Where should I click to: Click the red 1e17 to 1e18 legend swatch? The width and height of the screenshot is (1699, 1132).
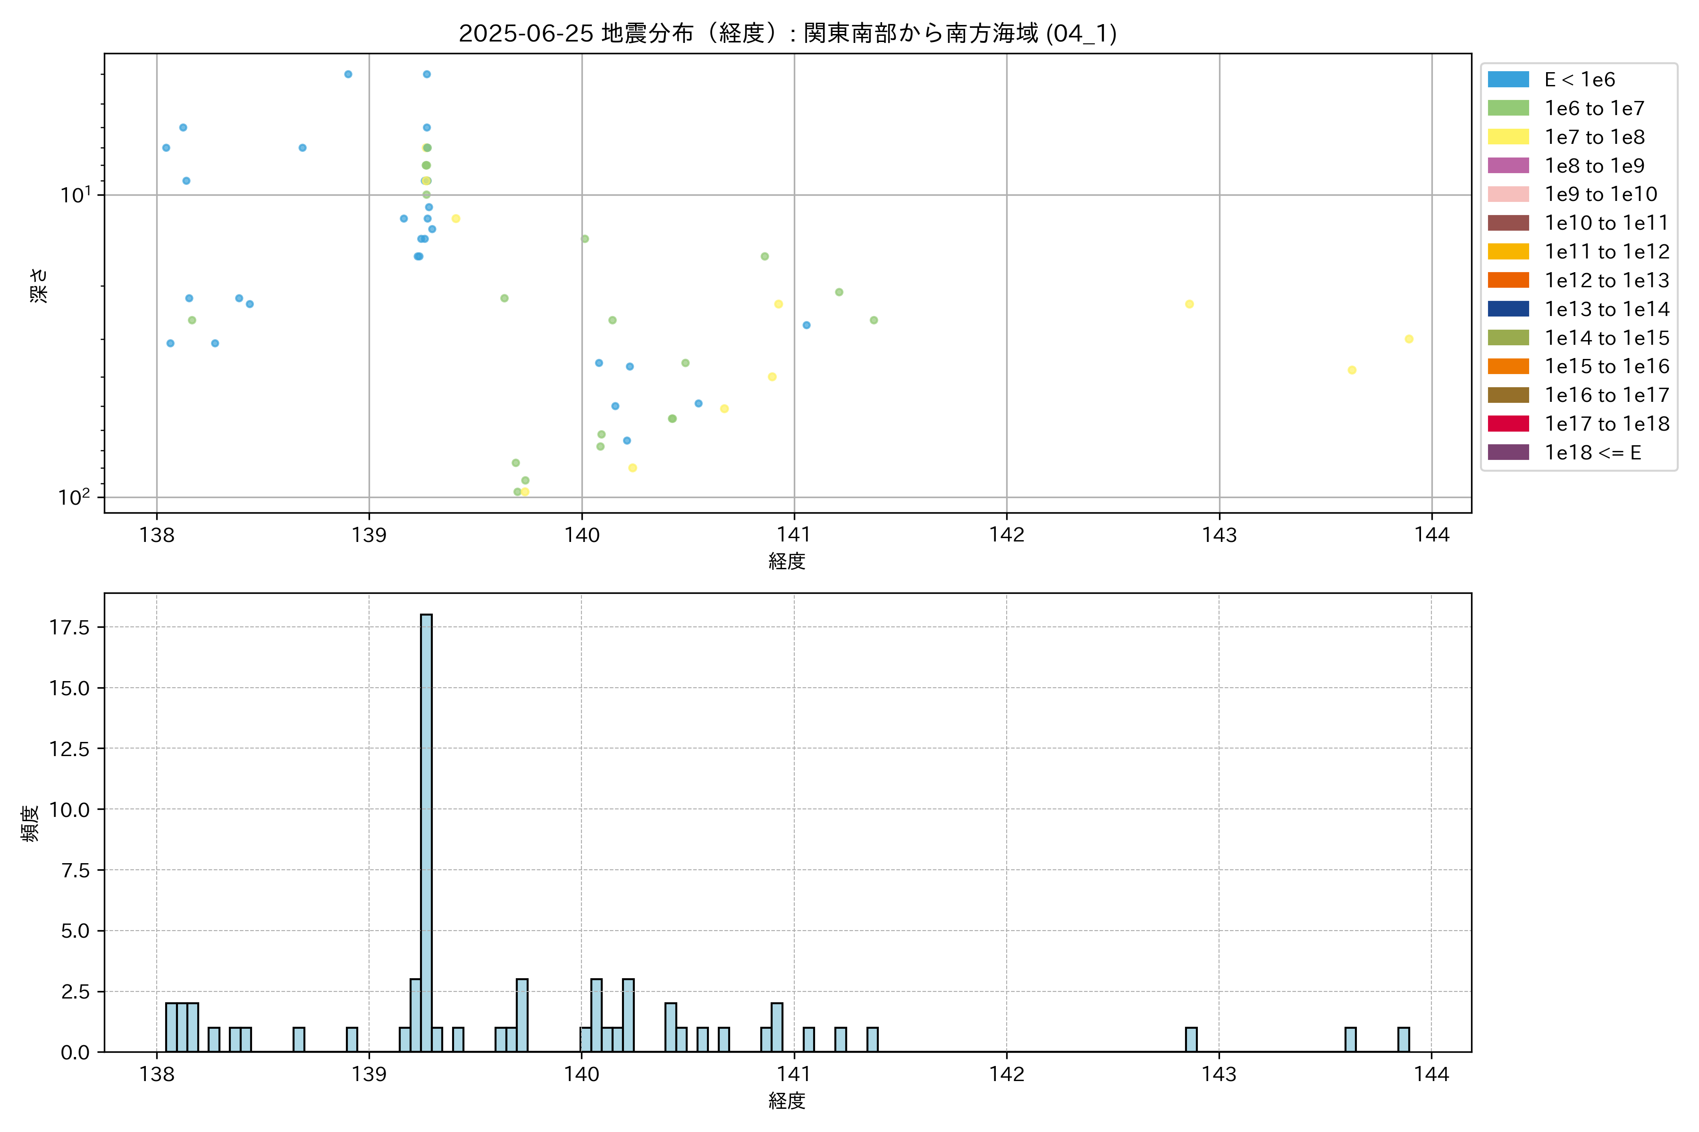pos(1508,424)
